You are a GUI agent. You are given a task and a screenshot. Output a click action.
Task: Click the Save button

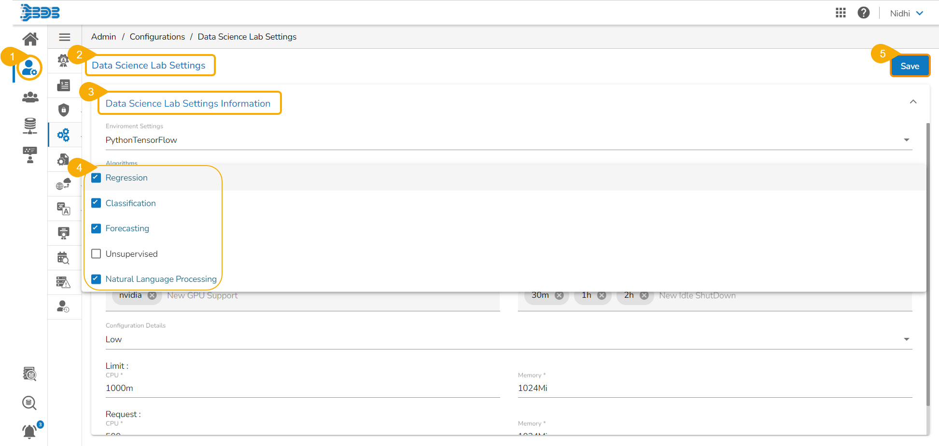coord(910,66)
